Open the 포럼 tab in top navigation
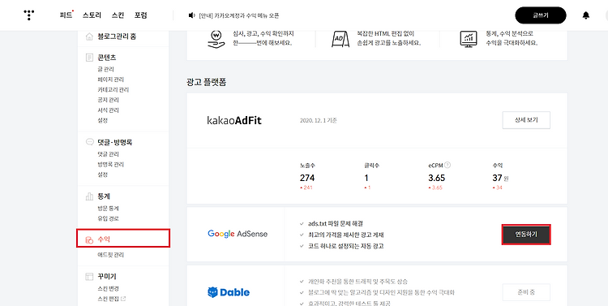Screen dimensions: 608x306 pos(141,15)
